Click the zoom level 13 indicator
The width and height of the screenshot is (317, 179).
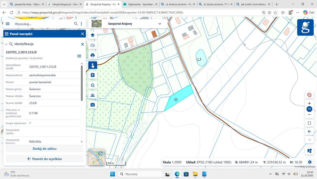(309, 109)
